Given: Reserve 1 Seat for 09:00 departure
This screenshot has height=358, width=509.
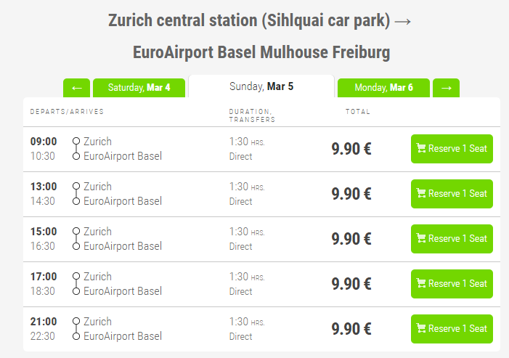Looking at the screenshot, I should click(x=452, y=149).
